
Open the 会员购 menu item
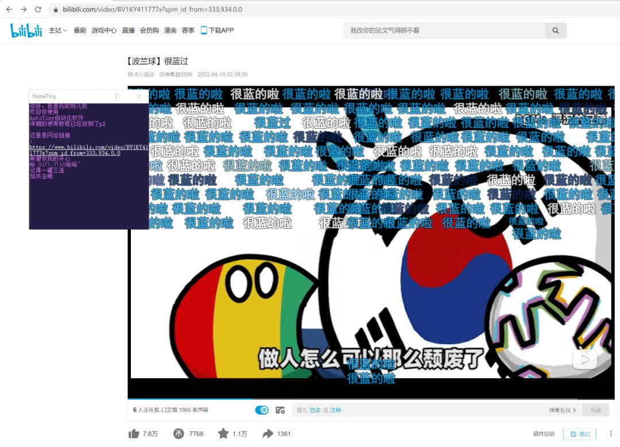point(149,30)
